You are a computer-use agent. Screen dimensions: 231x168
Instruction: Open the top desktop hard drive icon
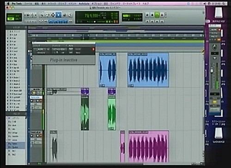coord(219,13)
